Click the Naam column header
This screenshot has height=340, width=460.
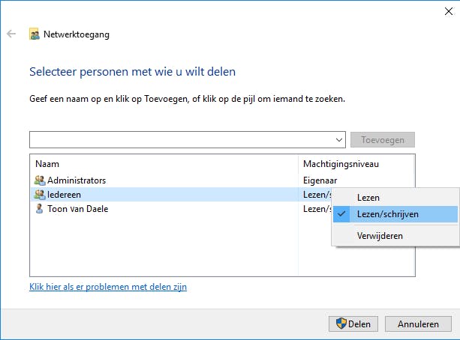[x=47, y=163]
